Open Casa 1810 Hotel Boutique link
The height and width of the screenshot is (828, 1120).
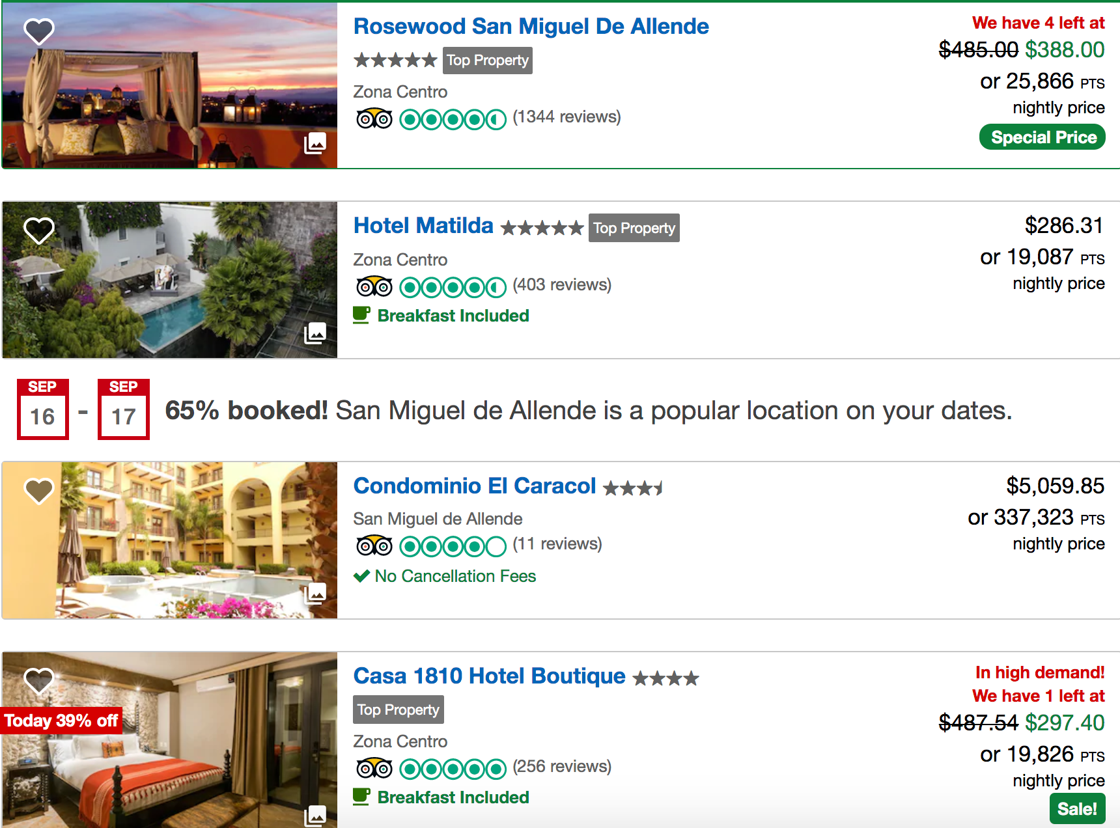[489, 676]
